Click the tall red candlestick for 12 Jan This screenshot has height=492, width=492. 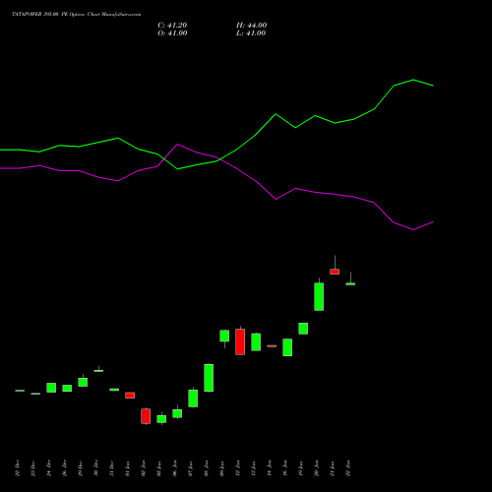click(x=240, y=341)
